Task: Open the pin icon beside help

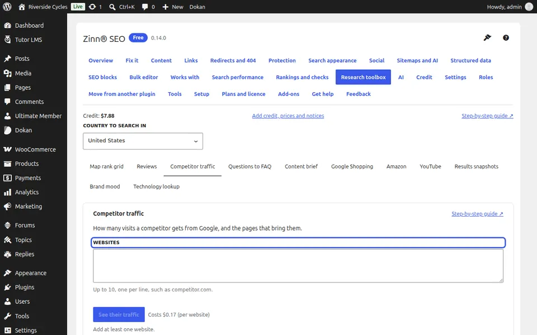Action: [x=487, y=37]
